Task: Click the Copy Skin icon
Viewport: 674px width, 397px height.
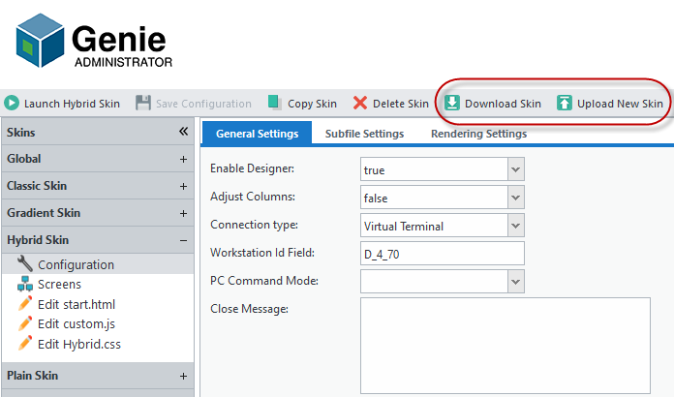Action: pyautogui.click(x=275, y=103)
